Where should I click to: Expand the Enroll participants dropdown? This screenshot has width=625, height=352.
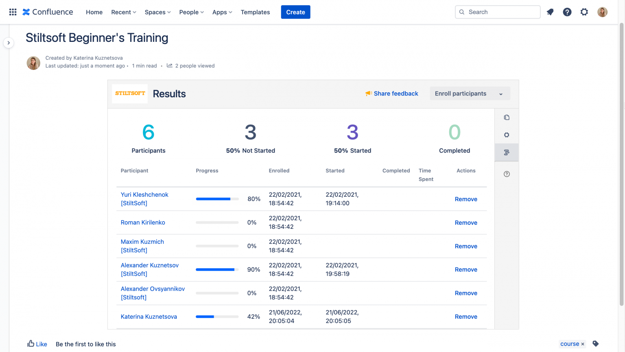pyautogui.click(x=501, y=93)
